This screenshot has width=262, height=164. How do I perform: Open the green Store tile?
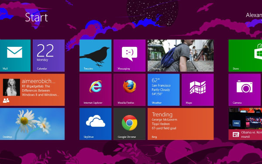point(245,56)
